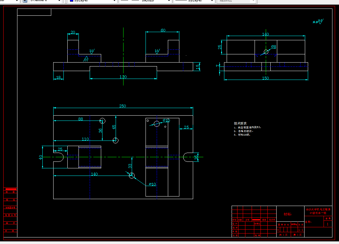The image size is (339, 244).
Task: Open the Standard text style dropdown
Action: (x=59, y=1)
